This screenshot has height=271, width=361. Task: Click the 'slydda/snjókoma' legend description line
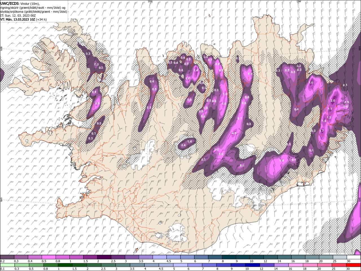34,12
